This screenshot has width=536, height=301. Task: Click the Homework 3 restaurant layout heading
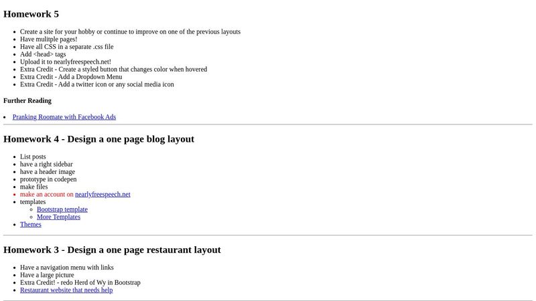click(x=112, y=250)
